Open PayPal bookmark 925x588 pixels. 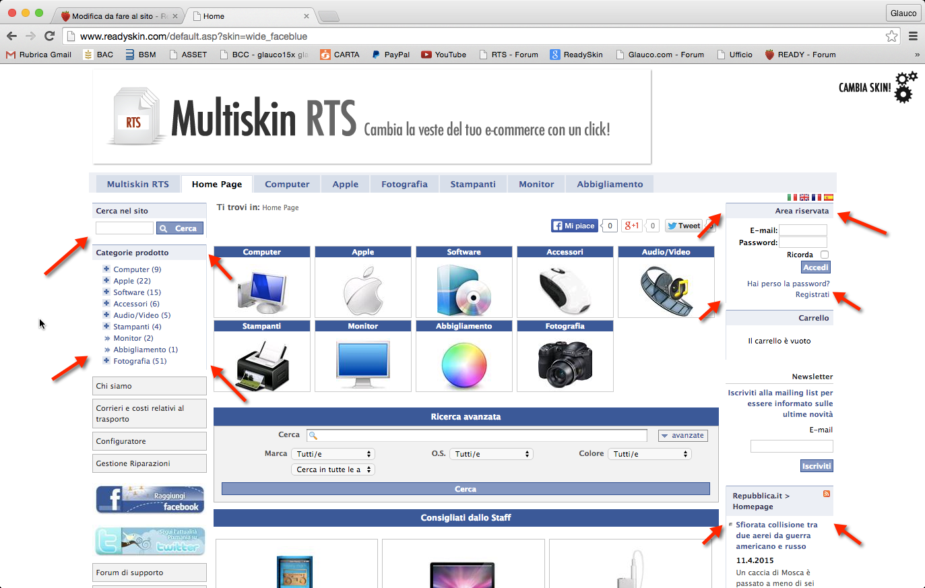(390, 55)
